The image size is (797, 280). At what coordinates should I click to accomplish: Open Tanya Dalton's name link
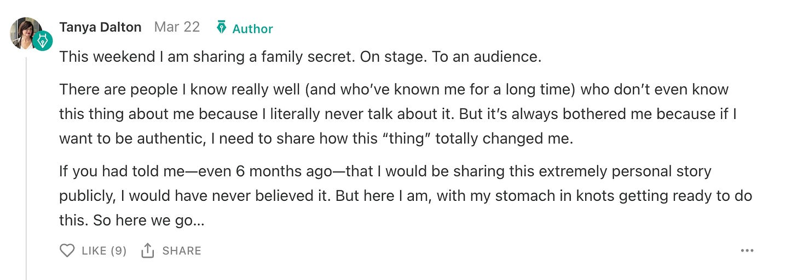[x=100, y=27]
